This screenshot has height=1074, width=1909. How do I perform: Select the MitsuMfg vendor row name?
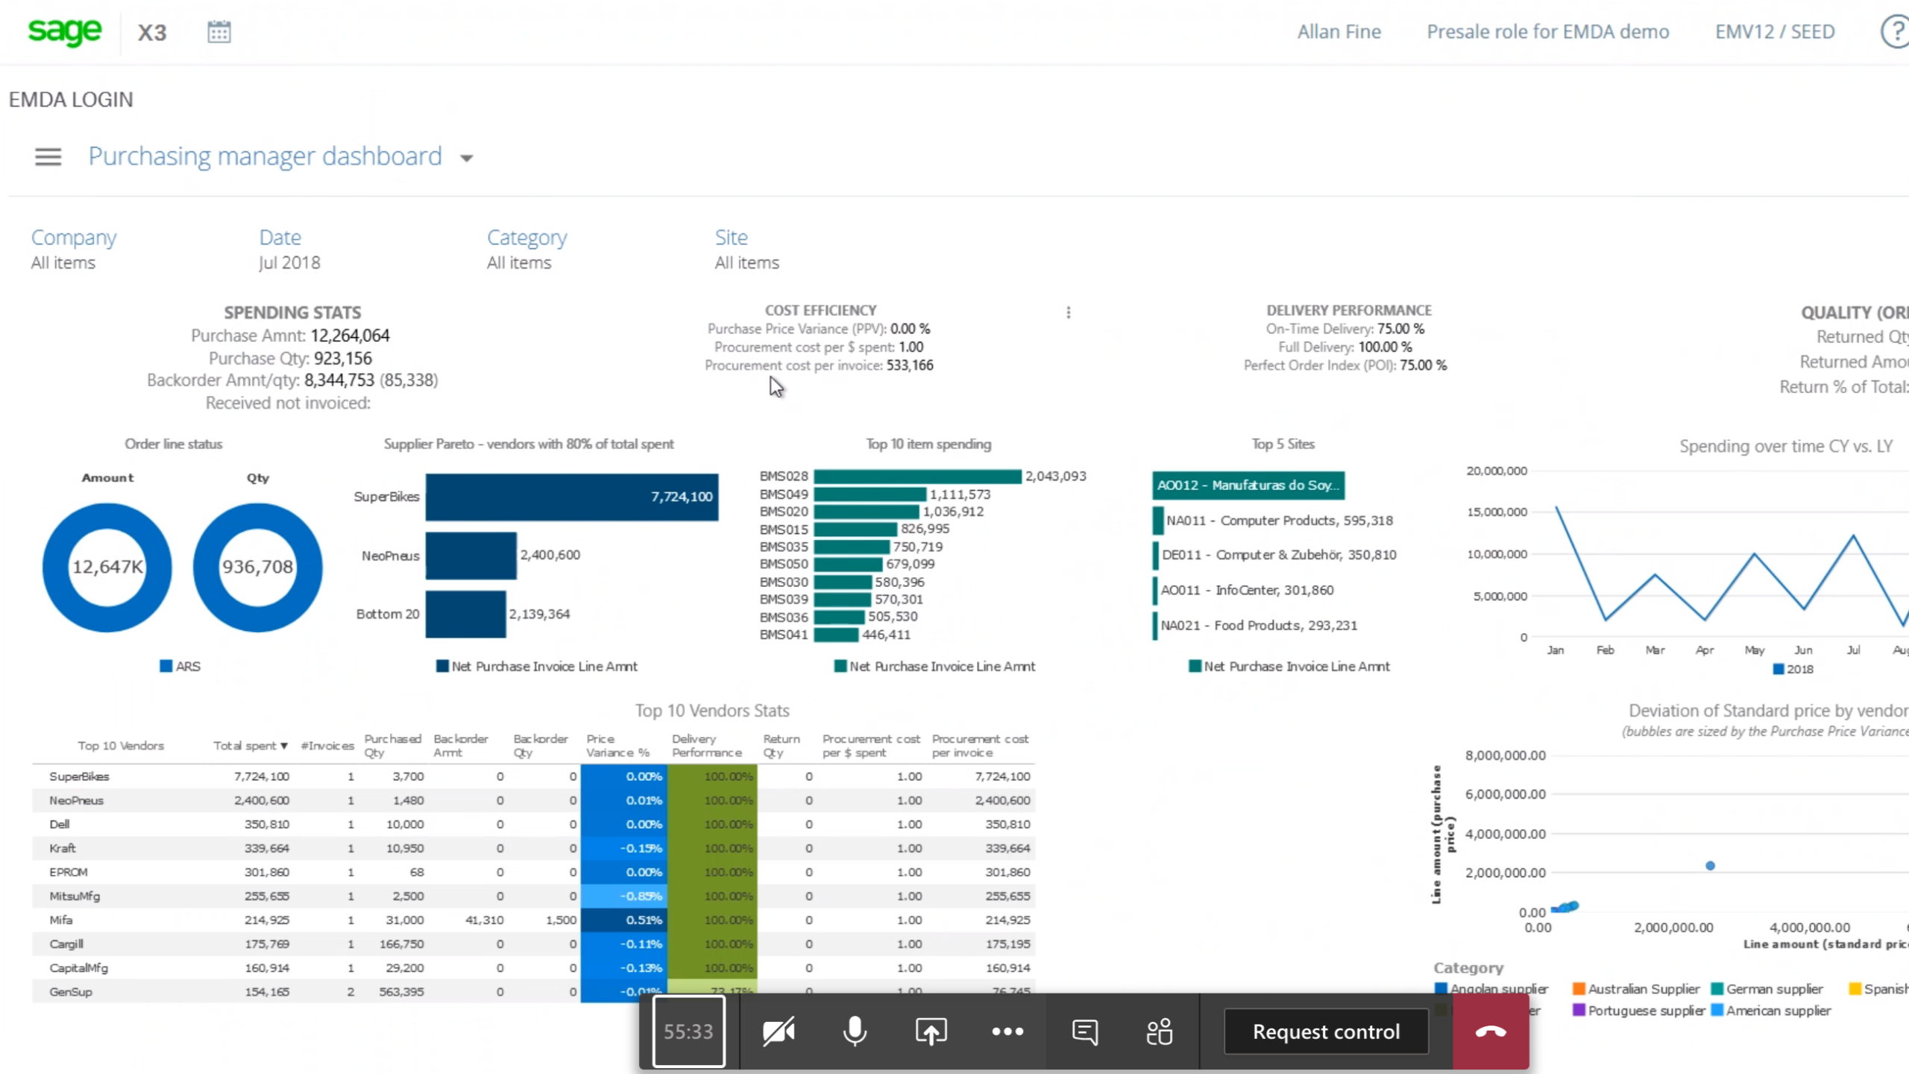(x=75, y=896)
